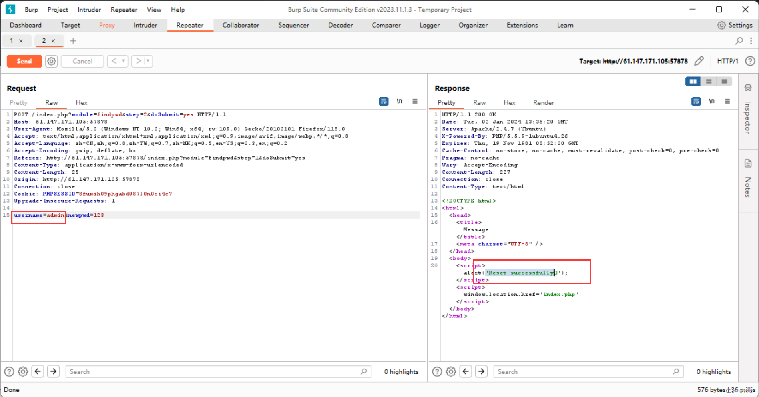Click the request search input field
This screenshot has height=397, width=759.
218,371
